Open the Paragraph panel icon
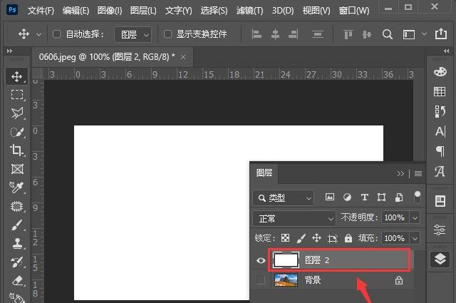Image resolution: width=456 pixels, height=303 pixels. click(440, 150)
